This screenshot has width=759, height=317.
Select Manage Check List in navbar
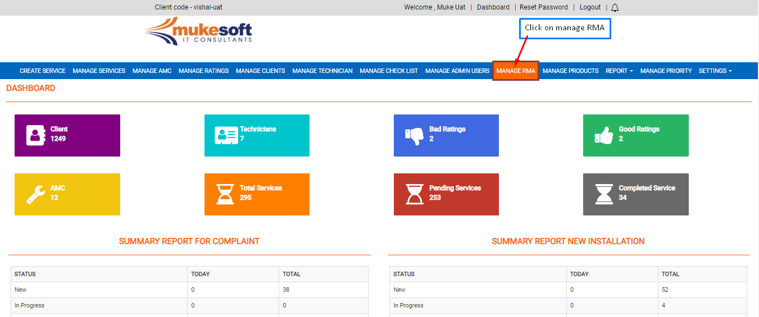389,71
